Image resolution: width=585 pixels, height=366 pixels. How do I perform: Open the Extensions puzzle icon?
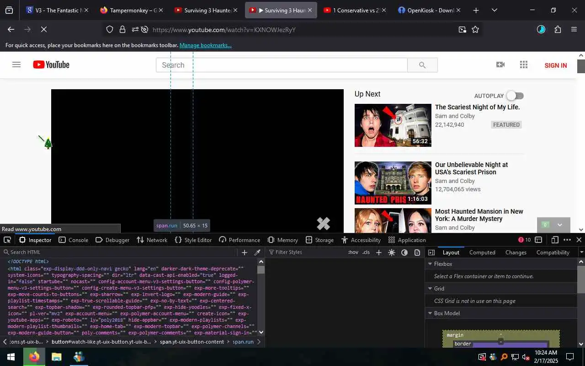pos(558,29)
